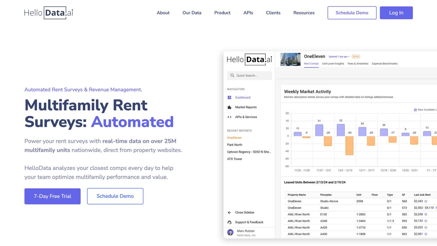Click the Schedule Demo button below the hero text
The image size is (437, 246).
(x=115, y=196)
